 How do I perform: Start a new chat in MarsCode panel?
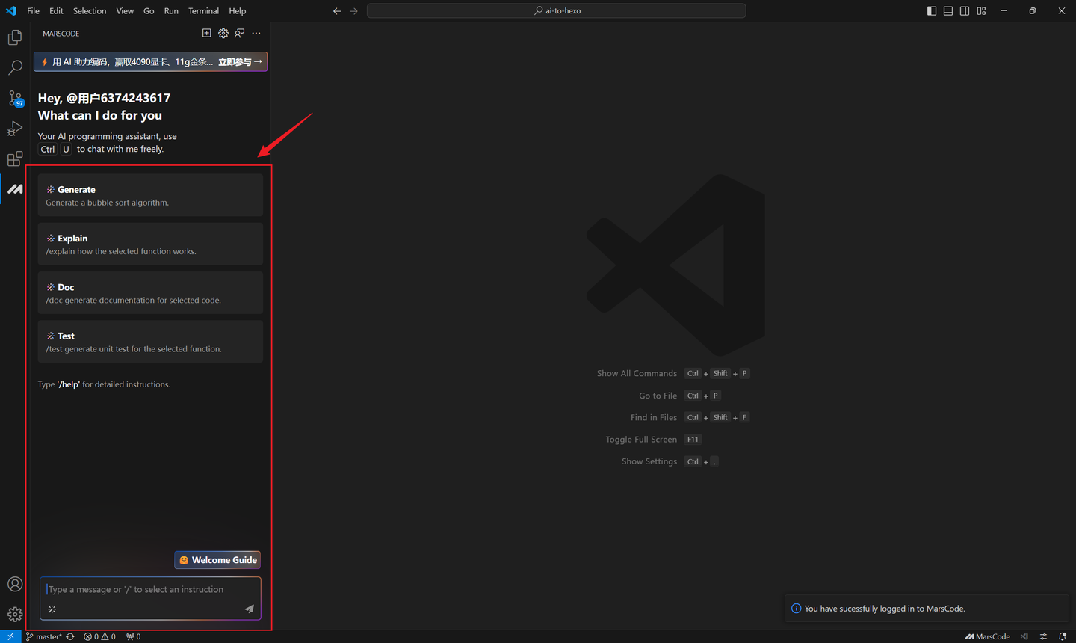(207, 33)
